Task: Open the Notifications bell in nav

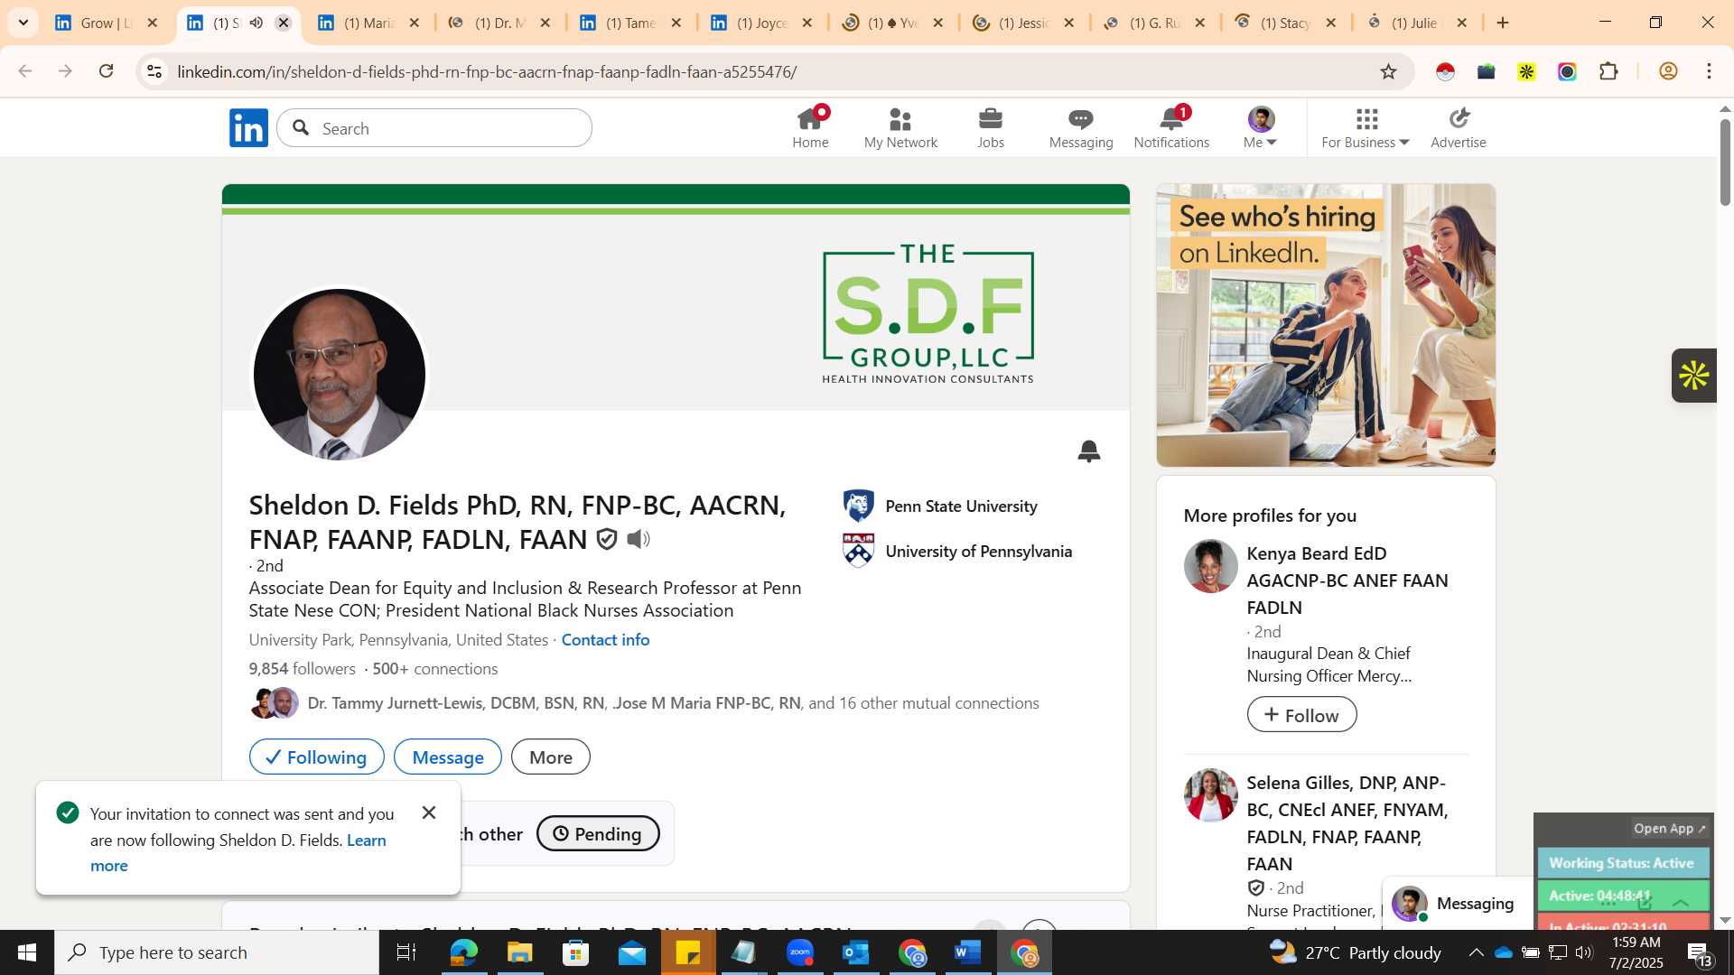Action: 1171,127
